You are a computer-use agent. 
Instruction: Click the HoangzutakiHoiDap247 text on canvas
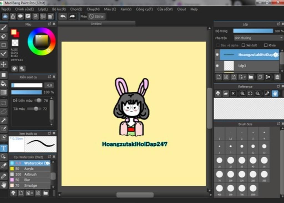[135, 144]
